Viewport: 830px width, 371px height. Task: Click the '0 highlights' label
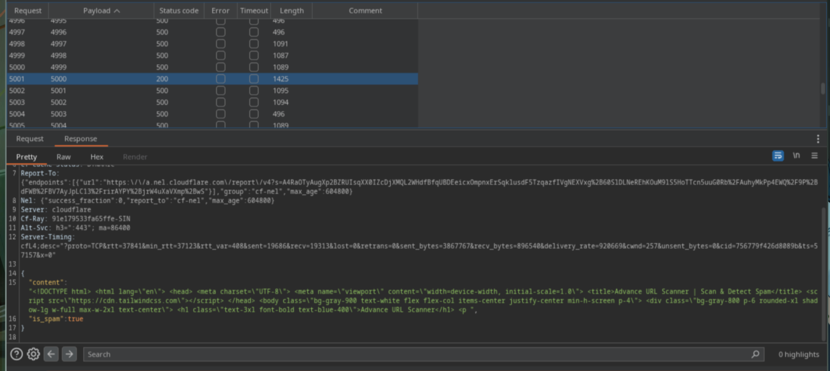[x=798, y=354]
